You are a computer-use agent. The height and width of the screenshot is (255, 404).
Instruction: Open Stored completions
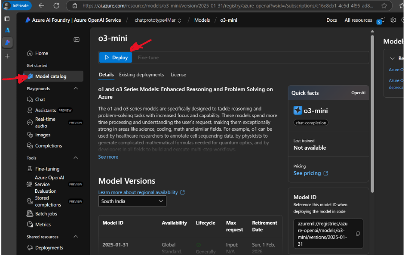[54, 201]
